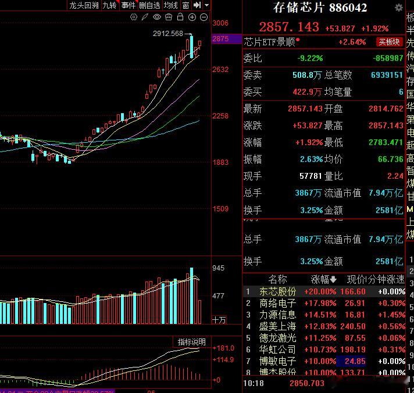Screen dimensions: 414x393
Task: Open the 窗 window tab
Action: coord(185,5)
